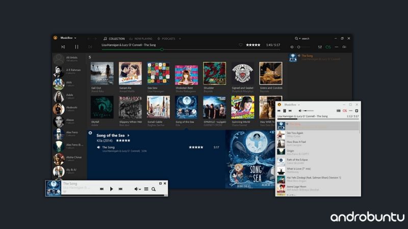
Task: Select Akeboshi in the artist list
Action: point(69,109)
